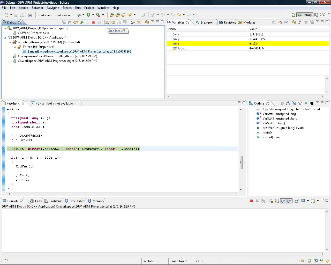Click the Step Into debug icon
The height and width of the screenshot is (265, 331).
(107, 23)
